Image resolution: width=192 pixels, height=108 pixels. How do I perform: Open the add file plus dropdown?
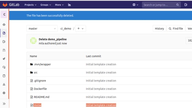(x=81, y=28)
